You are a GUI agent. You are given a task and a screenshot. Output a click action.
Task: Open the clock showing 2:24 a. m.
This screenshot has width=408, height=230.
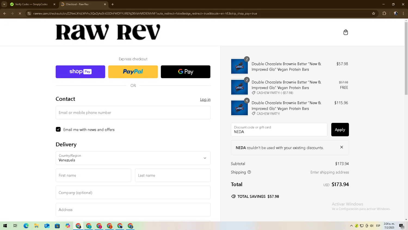tap(389, 226)
